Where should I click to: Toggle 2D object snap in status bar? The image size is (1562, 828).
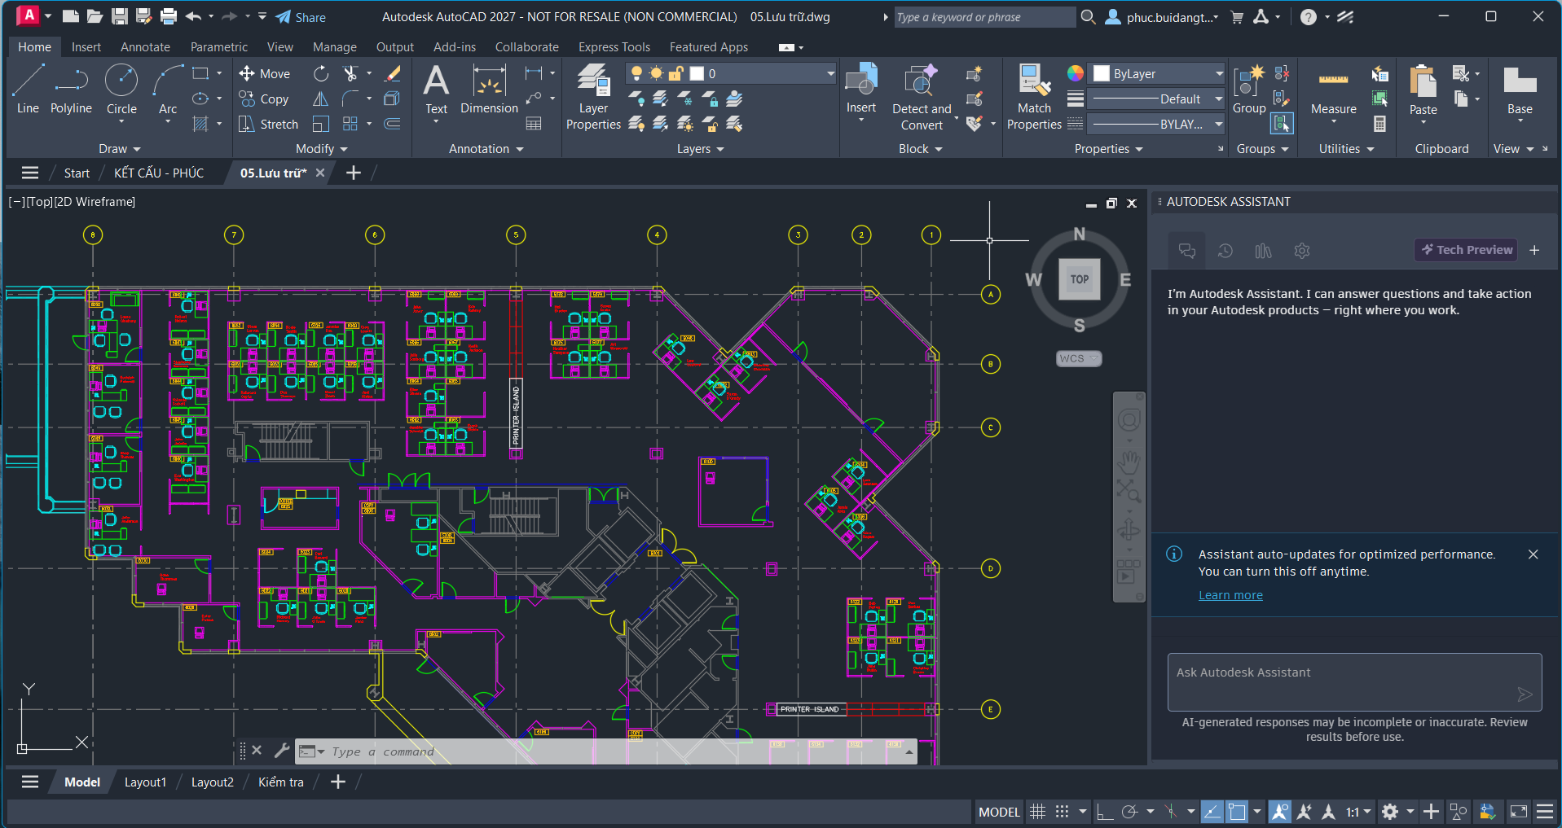pyautogui.click(x=1237, y=812)
